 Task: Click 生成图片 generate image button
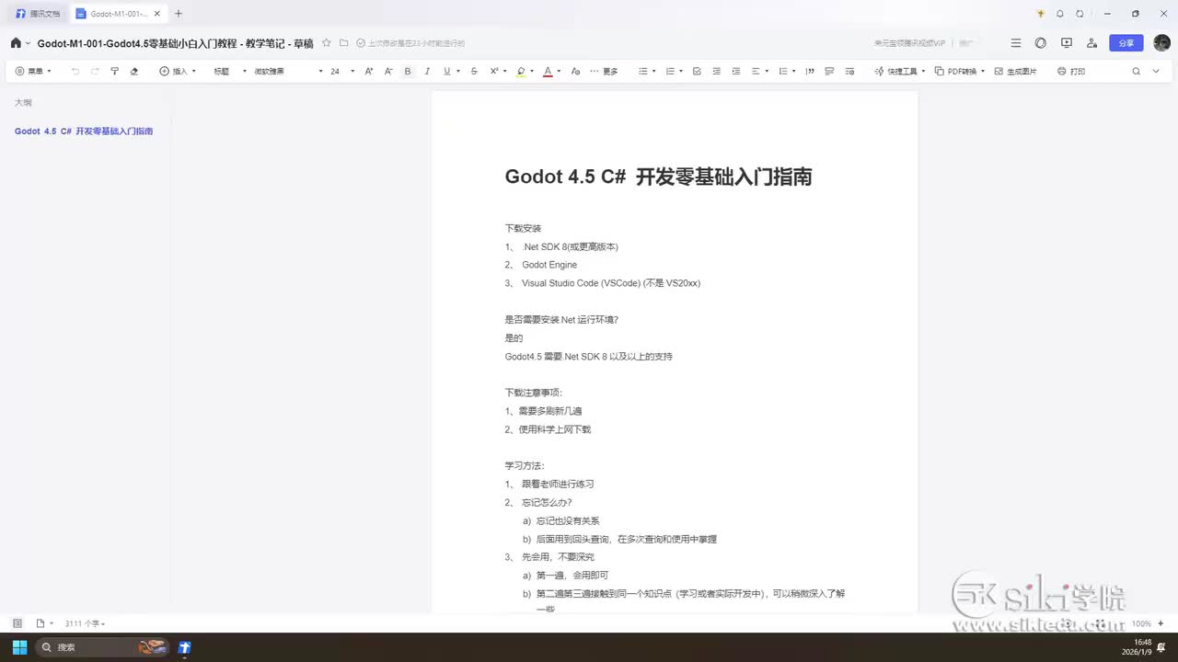[x=1015, y=71]
